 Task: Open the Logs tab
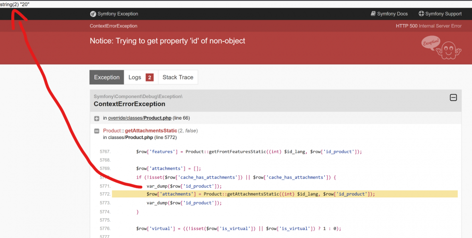point(141,77)
